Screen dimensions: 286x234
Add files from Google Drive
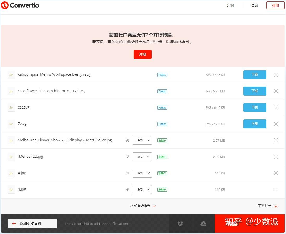(x=203, y=224)
